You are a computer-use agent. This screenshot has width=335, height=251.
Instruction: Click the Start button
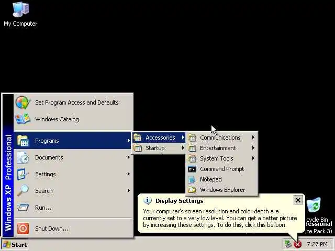15,244
